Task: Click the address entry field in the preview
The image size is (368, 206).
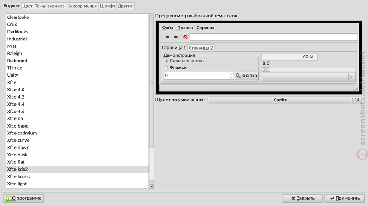Action: (x=274, y=37)
